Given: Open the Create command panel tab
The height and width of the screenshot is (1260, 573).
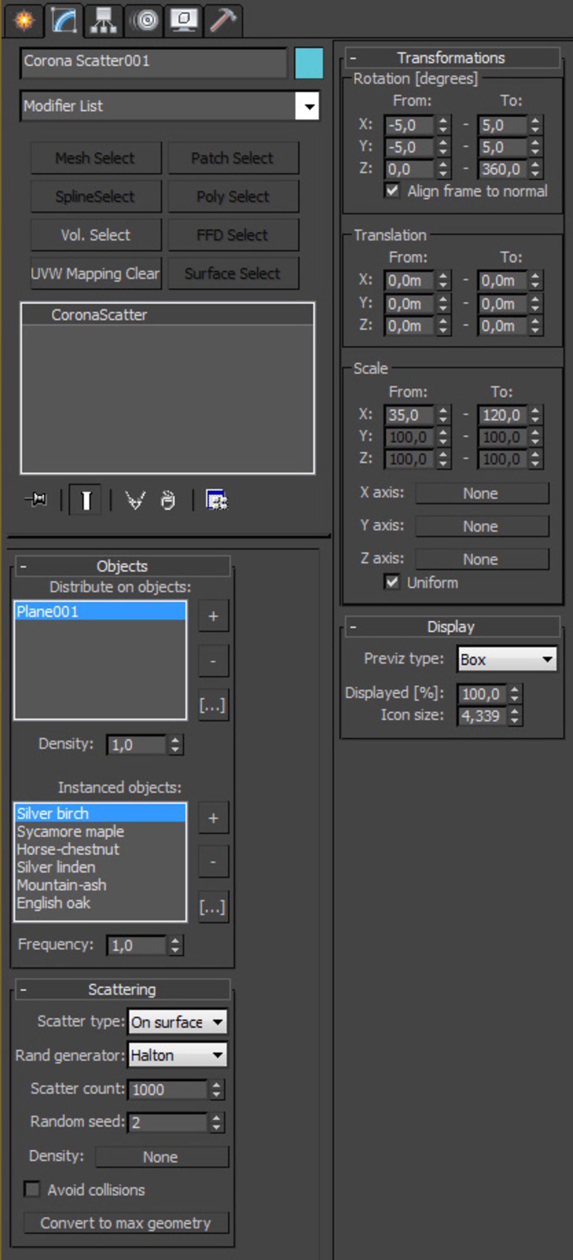Looking at the screenshot, I should 24,21.
